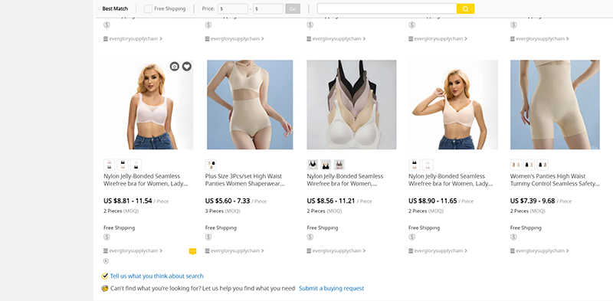Select third color swatch under $8.81 bra
This screenshot has width=613, height=301.
click(x=136, y=165)
